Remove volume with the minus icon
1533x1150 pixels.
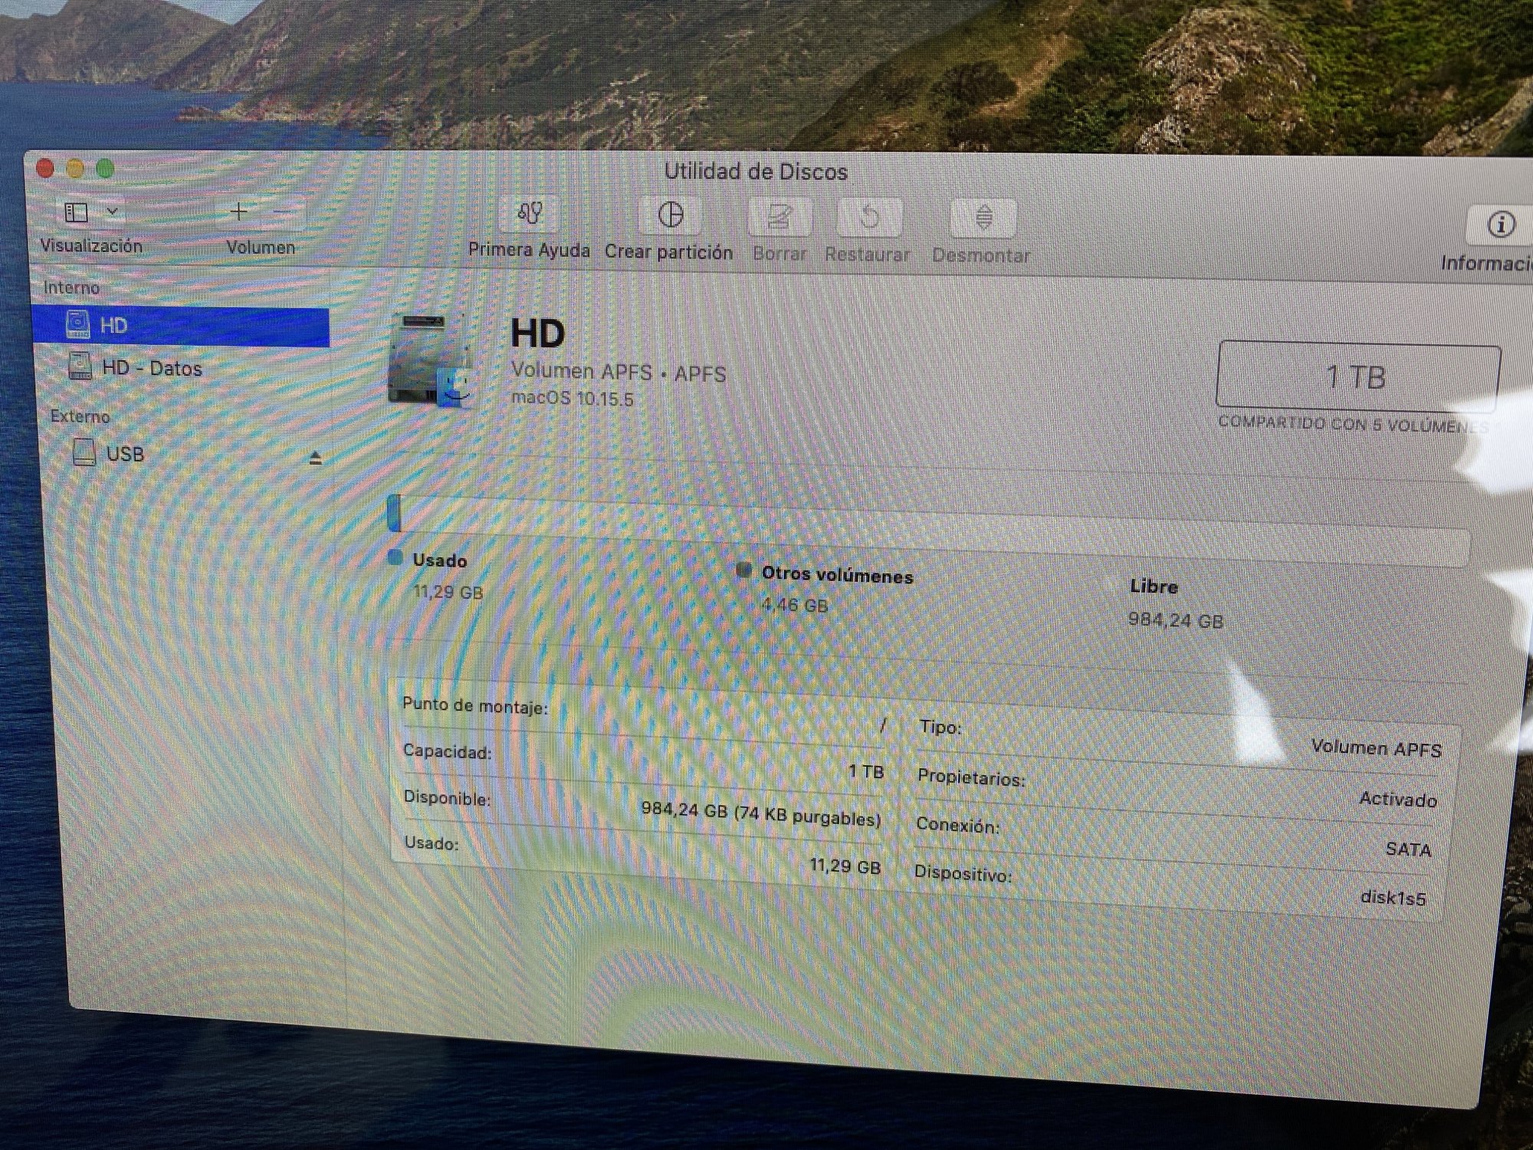click(283, 212)
